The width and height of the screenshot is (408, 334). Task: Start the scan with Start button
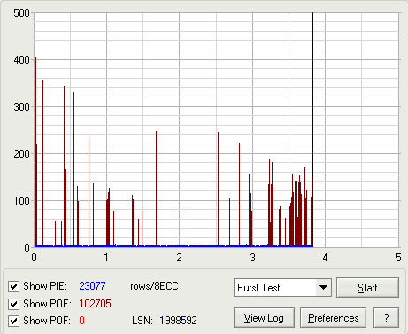367,287
